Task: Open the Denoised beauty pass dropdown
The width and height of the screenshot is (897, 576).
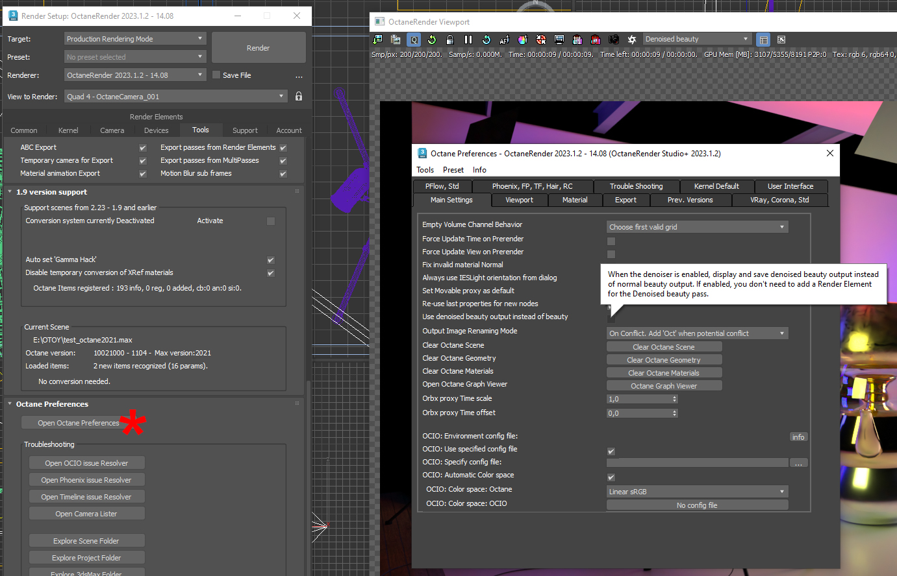Action: [697, 39]
